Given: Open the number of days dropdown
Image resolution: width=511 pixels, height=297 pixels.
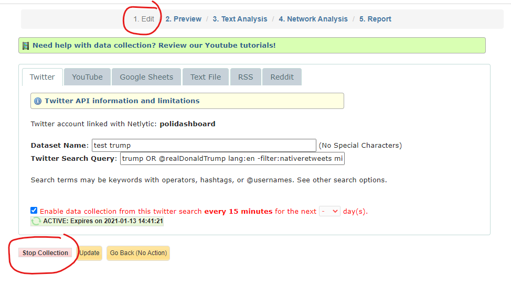Looking at the screenshot, I should coord(329,211).
